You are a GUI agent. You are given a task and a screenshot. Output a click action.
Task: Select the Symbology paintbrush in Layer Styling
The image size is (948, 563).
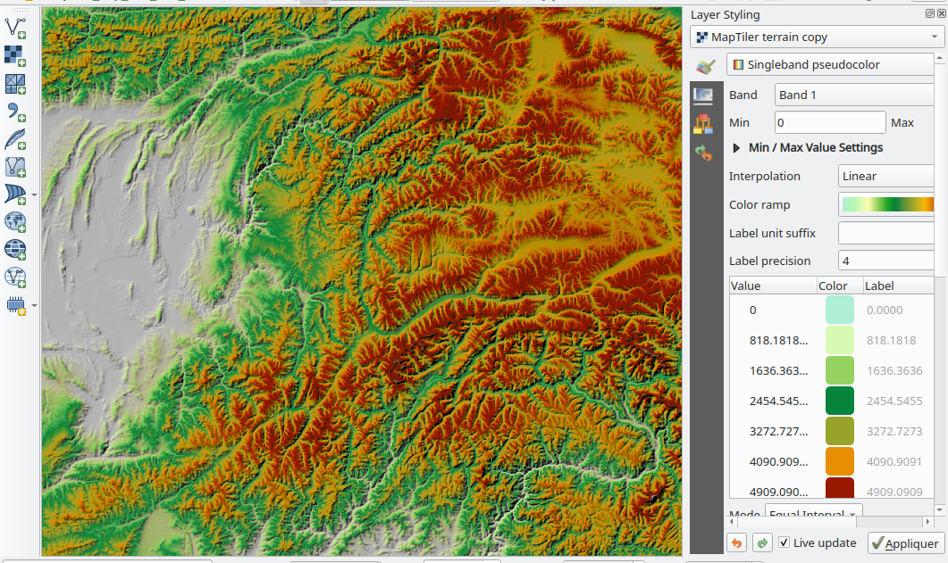point(705,66)
